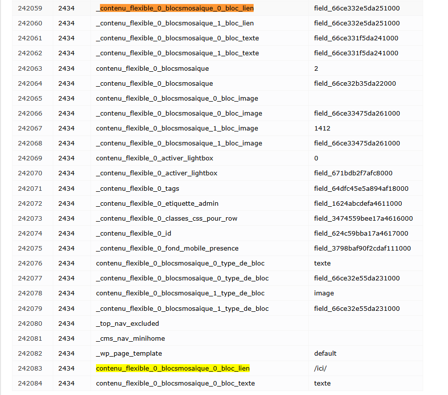Select _cms_nav_minihome key
This screenshot has width=448, height=395.
(x=131, y=338)
